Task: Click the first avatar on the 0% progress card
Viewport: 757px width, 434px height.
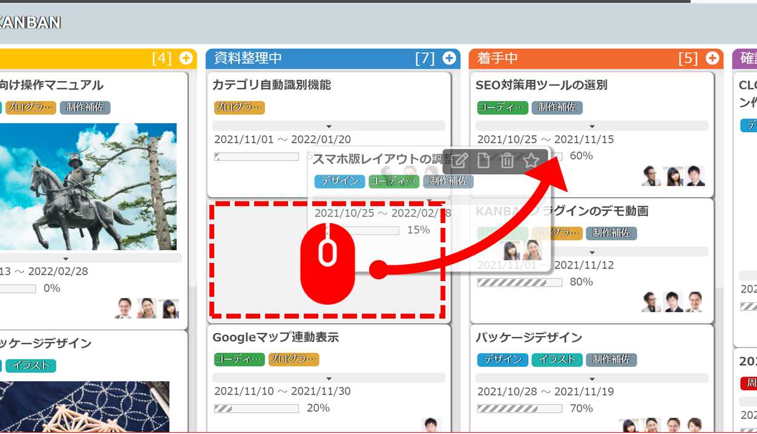Action: [x=125, y=308]
